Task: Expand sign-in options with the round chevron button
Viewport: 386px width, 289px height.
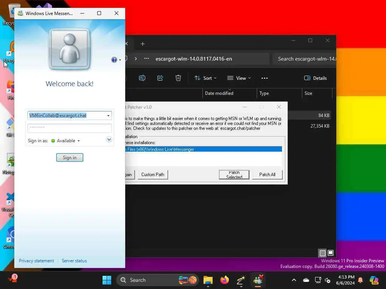Action: 109,140
